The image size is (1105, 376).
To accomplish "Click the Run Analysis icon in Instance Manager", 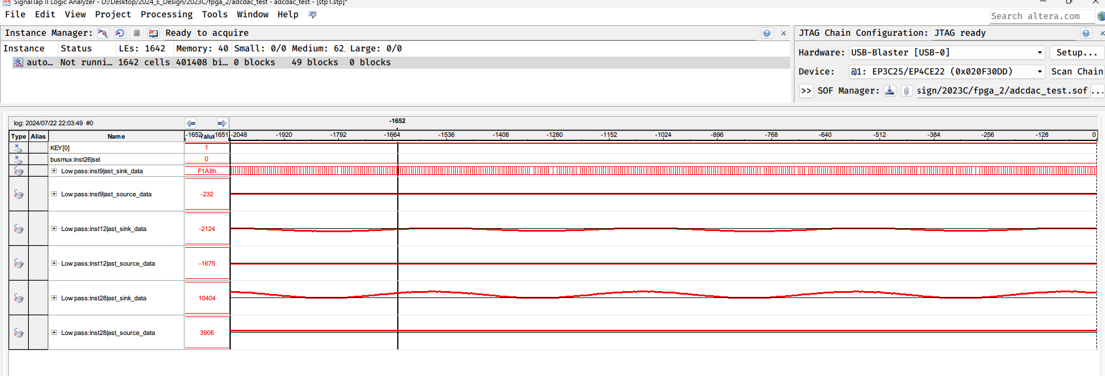I will pyautogui.click(x=103, y=33).
